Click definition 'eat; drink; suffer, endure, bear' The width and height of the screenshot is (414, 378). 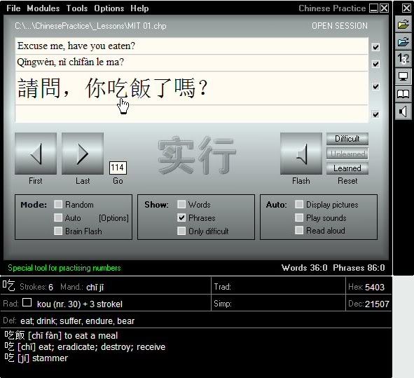click(x=77, y=321)
